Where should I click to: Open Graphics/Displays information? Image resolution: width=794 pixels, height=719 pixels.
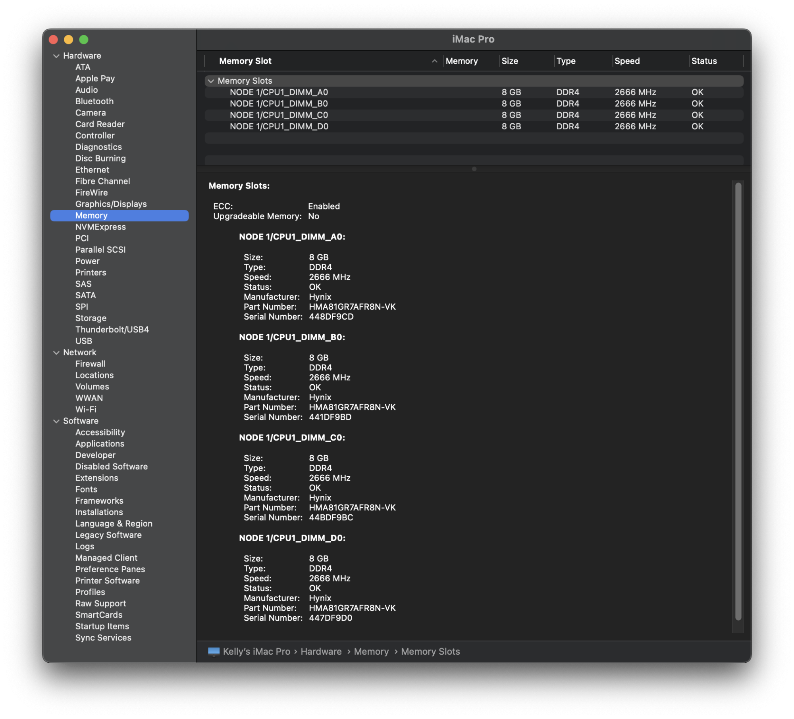(x=111, y=204)
